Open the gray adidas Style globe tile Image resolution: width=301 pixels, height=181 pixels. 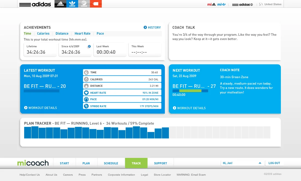(x=84, y=4)
